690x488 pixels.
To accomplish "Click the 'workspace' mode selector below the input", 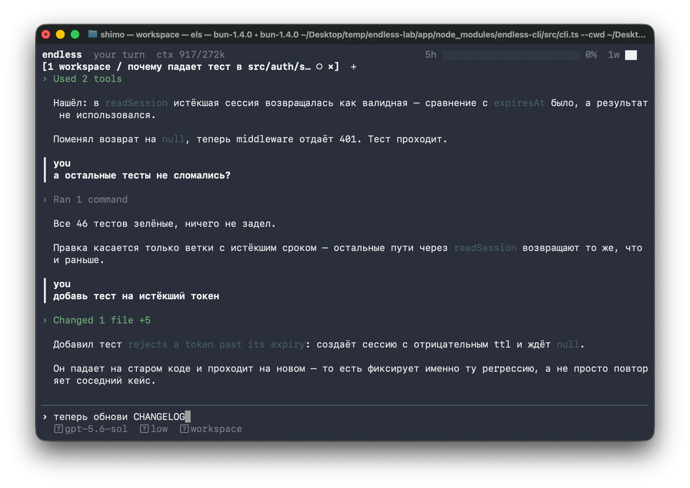I will (211, 429).
